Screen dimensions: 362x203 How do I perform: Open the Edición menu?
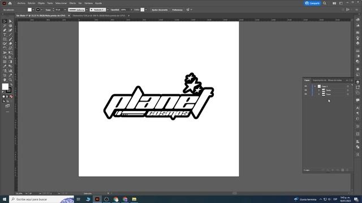pos(32,3)
